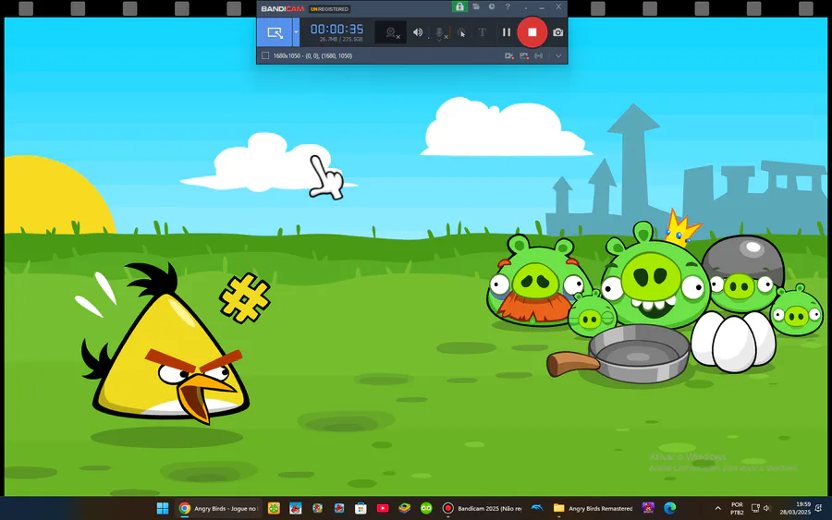Show hidden system tray icons

[718, 508]
